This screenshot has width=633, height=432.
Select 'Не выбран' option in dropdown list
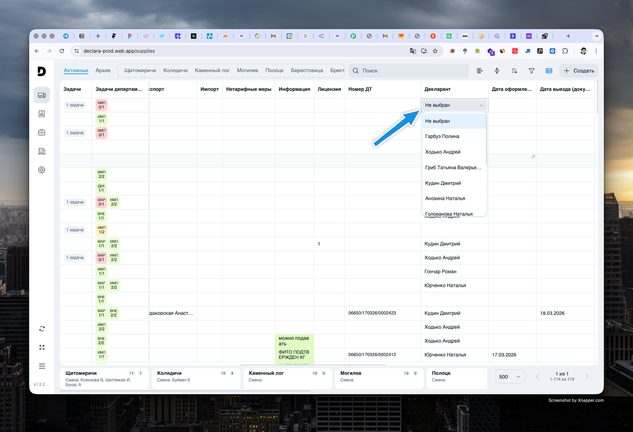pos(454,121)
